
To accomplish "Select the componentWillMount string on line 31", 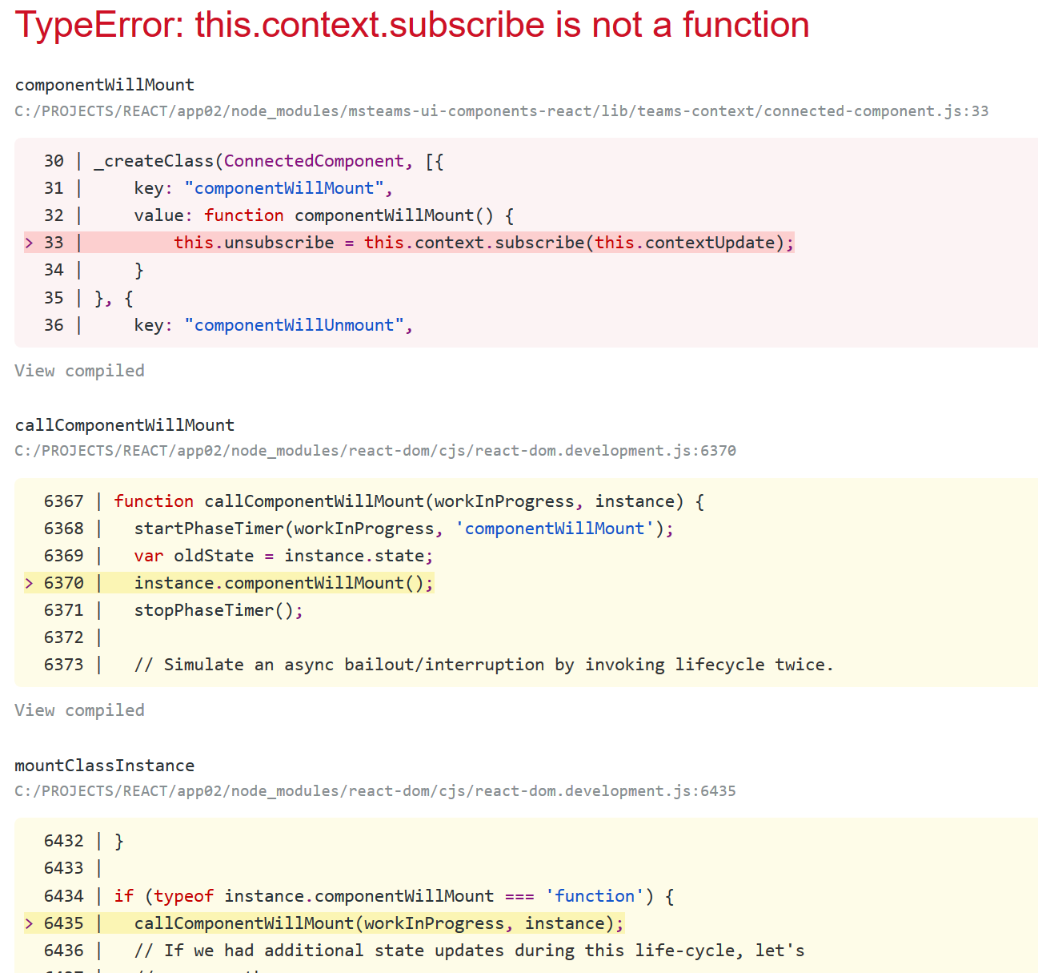I will tap(283, 187).
